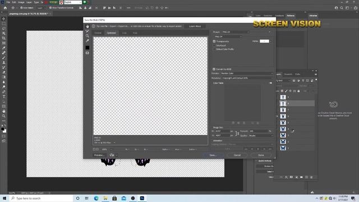Viewport: 359px width, 202px height.
Task: Select the Zoom tool in Photoshop left toolbar
Action: [4, 116]
